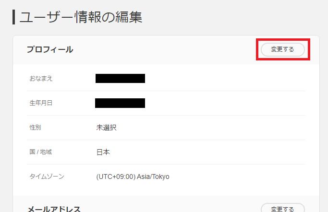This screenshot has height=212, width=328.
Task: Select the 生年月日 field label
Action: point(41,103)
